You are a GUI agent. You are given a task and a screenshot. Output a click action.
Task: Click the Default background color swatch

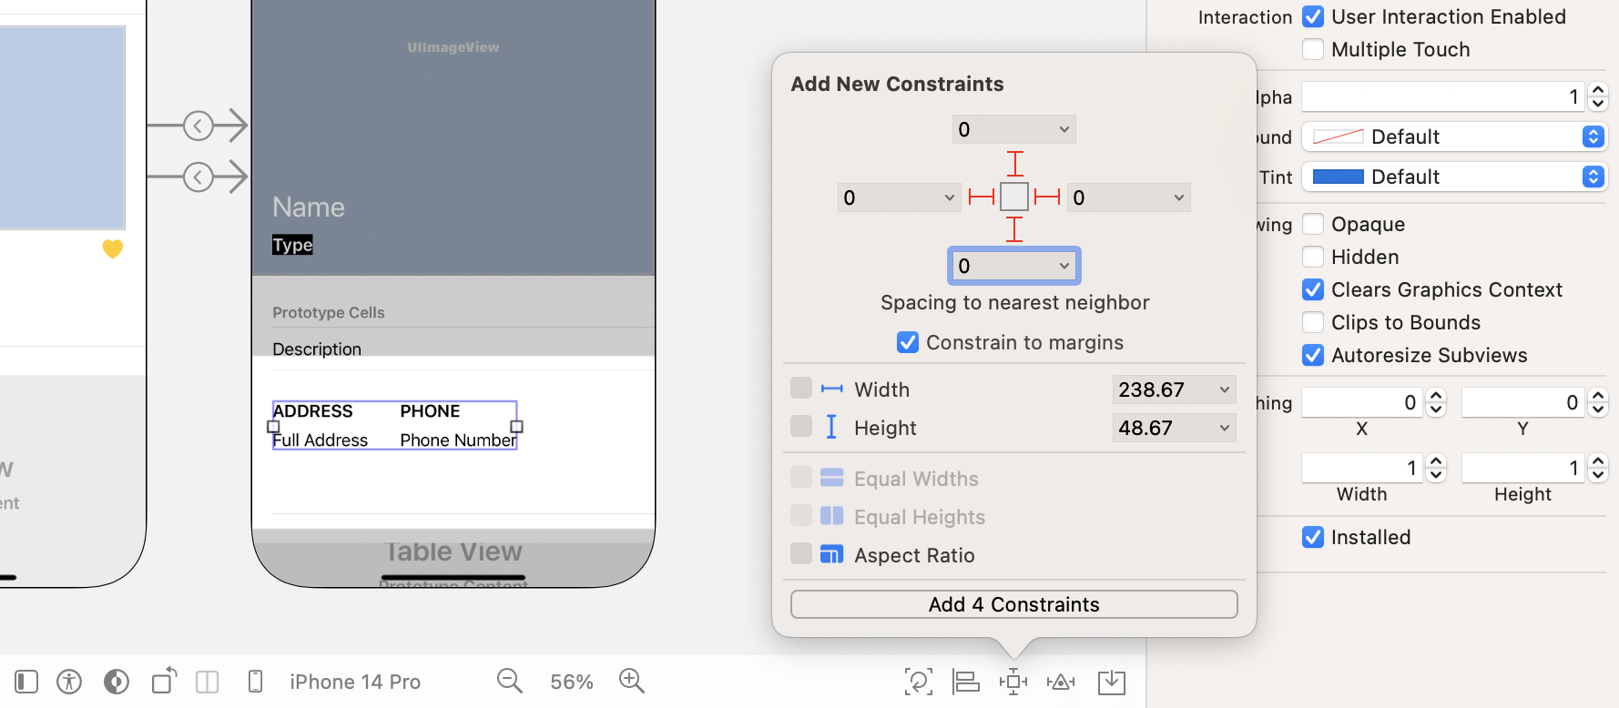[1339, 137]
